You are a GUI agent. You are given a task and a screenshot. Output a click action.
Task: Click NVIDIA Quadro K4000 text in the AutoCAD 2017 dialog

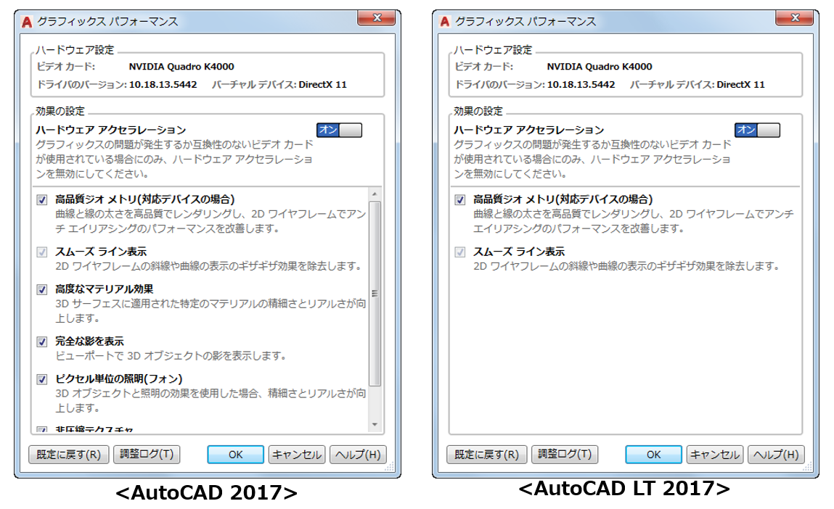[x=181, y=67]
